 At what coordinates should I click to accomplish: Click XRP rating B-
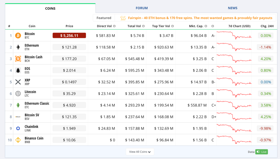pos(213,82)
